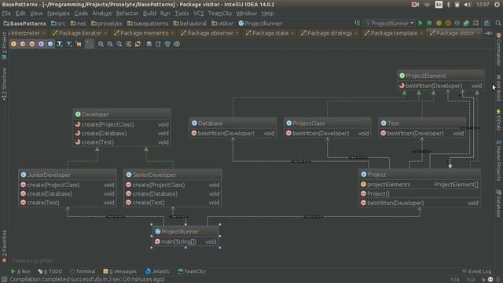Open the Terminal tool window

[x=83, y=271]
